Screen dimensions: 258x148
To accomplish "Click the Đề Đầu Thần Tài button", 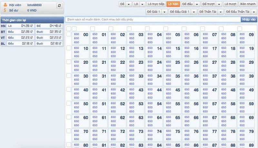I will click(x=238, y=12).
